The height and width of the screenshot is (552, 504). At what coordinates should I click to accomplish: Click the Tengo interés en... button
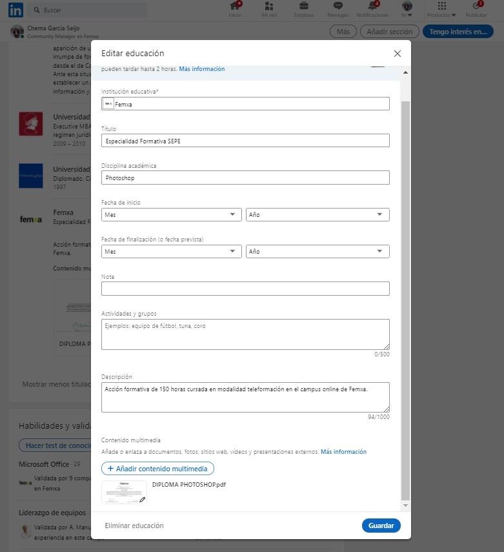click(x=458, y=32)
